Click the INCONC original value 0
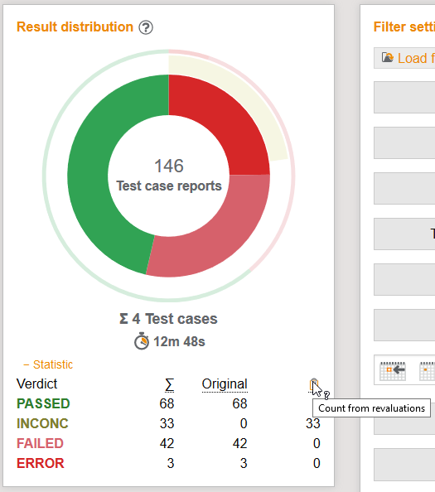Viewport: 435px width, 492px height. 244,423
